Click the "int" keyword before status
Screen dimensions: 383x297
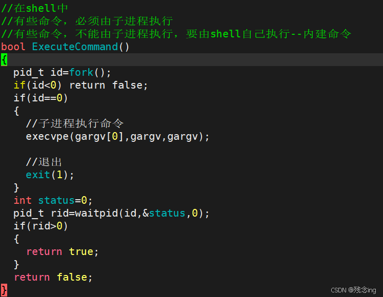pos(23,200)
